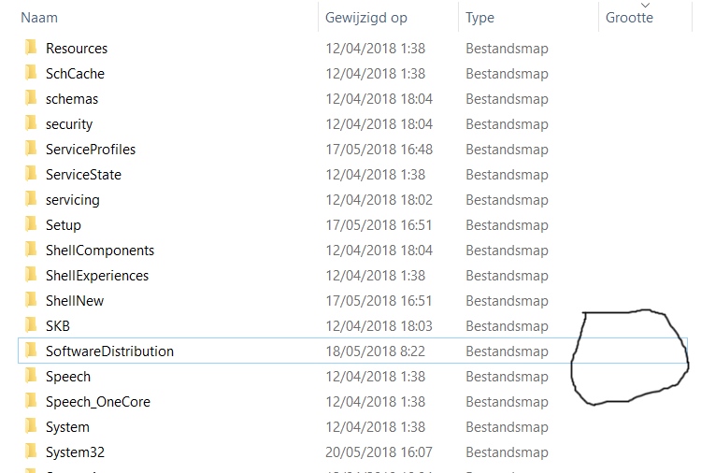701x473 pixels.
Task: Click the ServiceProfiles folder icon
Action: [31, 149]
